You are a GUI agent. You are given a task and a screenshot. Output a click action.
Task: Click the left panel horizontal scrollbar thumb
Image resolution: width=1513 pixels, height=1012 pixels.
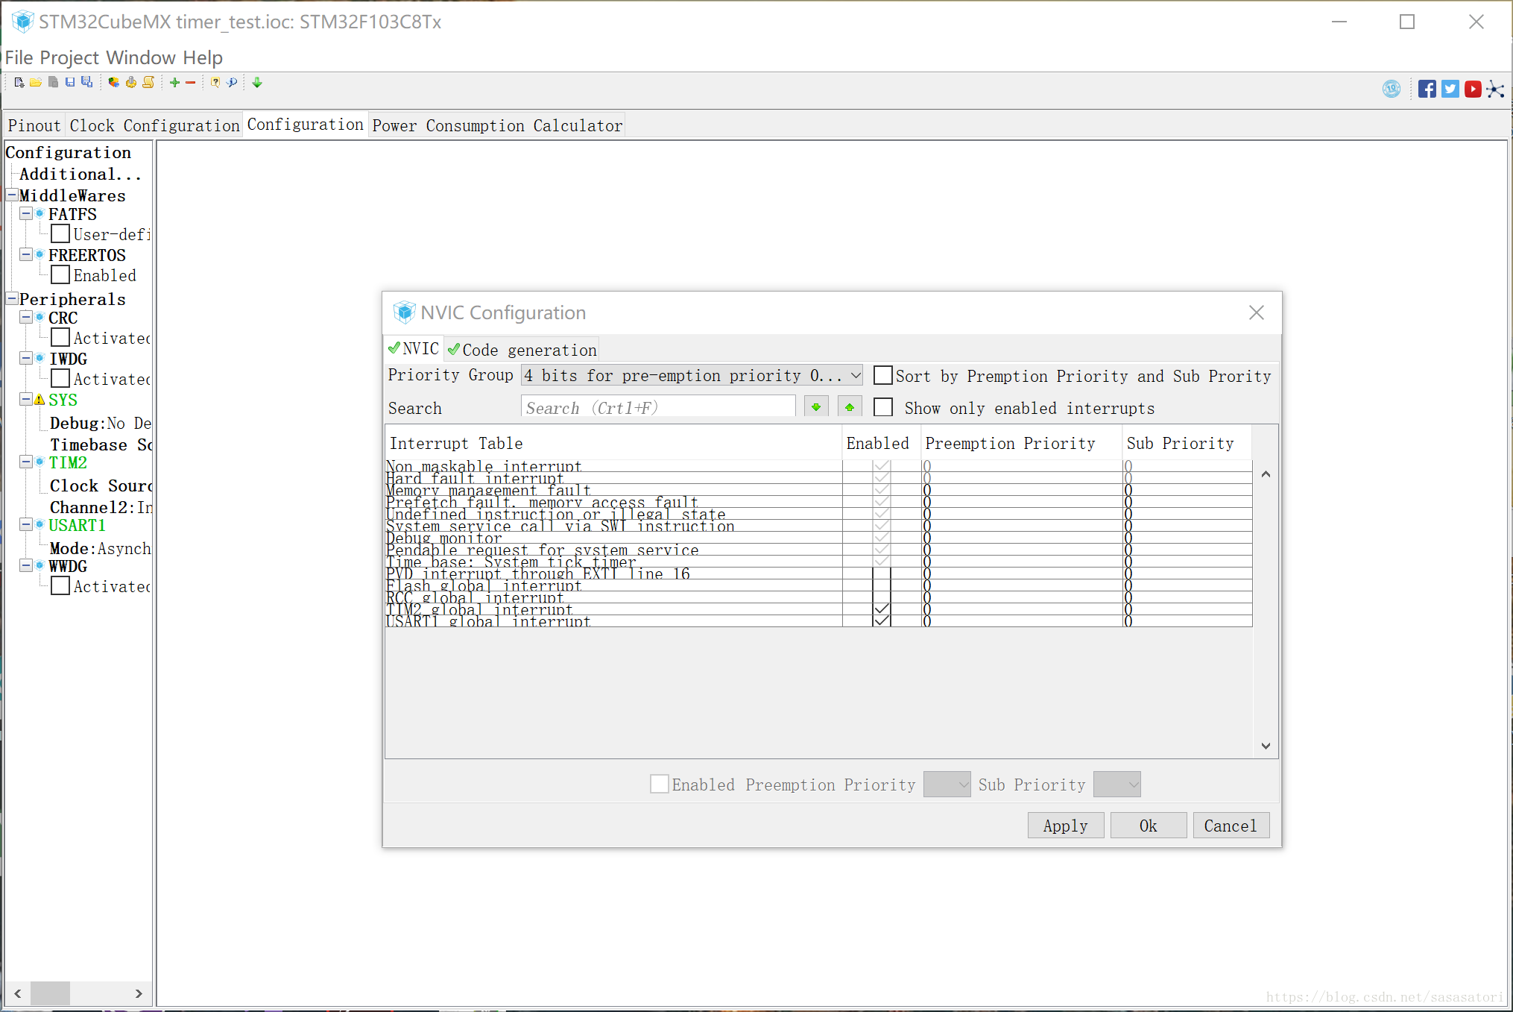tap(51, 993)
